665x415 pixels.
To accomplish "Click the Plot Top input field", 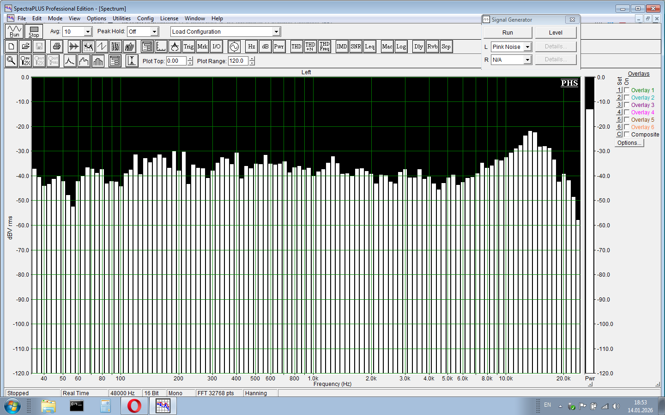I will [176, 61].
